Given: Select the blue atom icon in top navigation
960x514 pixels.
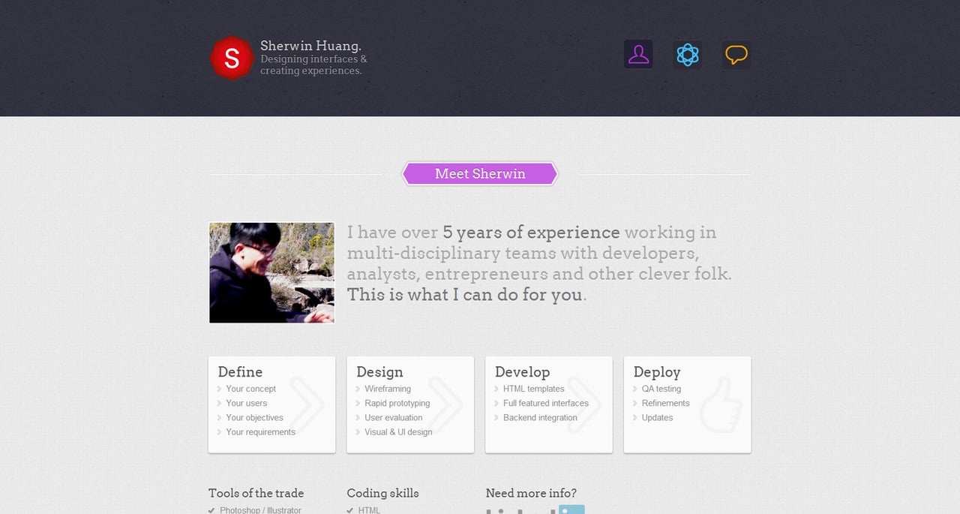Looking at the screenshot, I should (x=687, y=53).
